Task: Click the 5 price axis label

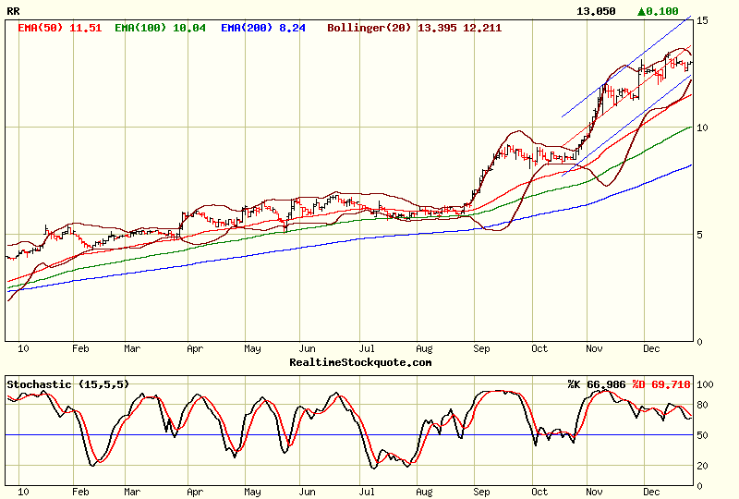Action: [x=699, y=235]
